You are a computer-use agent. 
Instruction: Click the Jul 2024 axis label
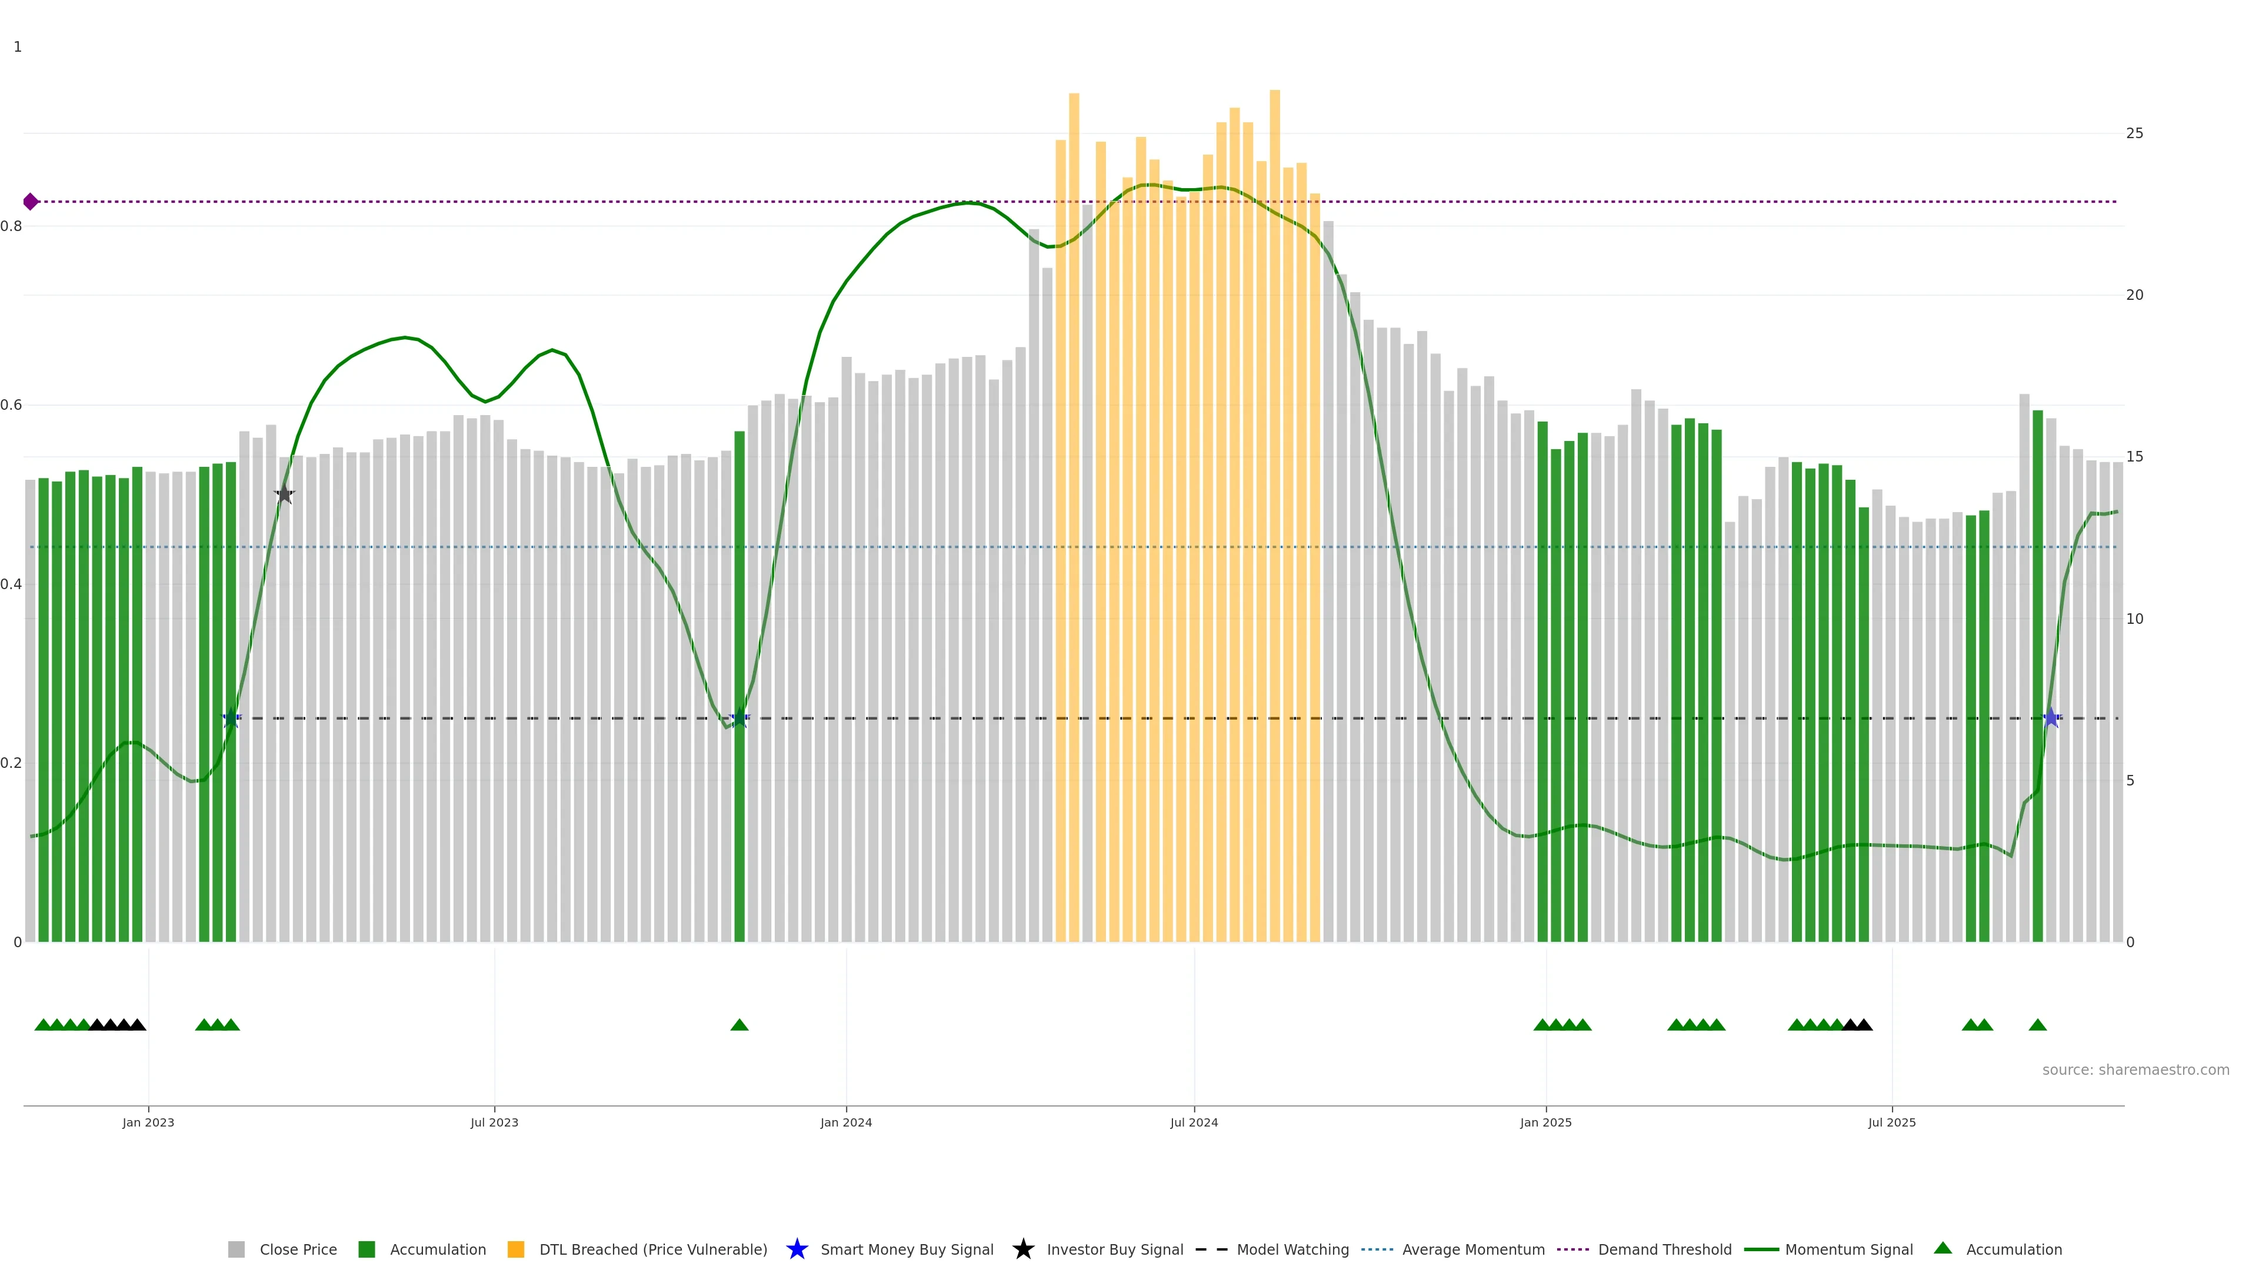point(1194,1122)
